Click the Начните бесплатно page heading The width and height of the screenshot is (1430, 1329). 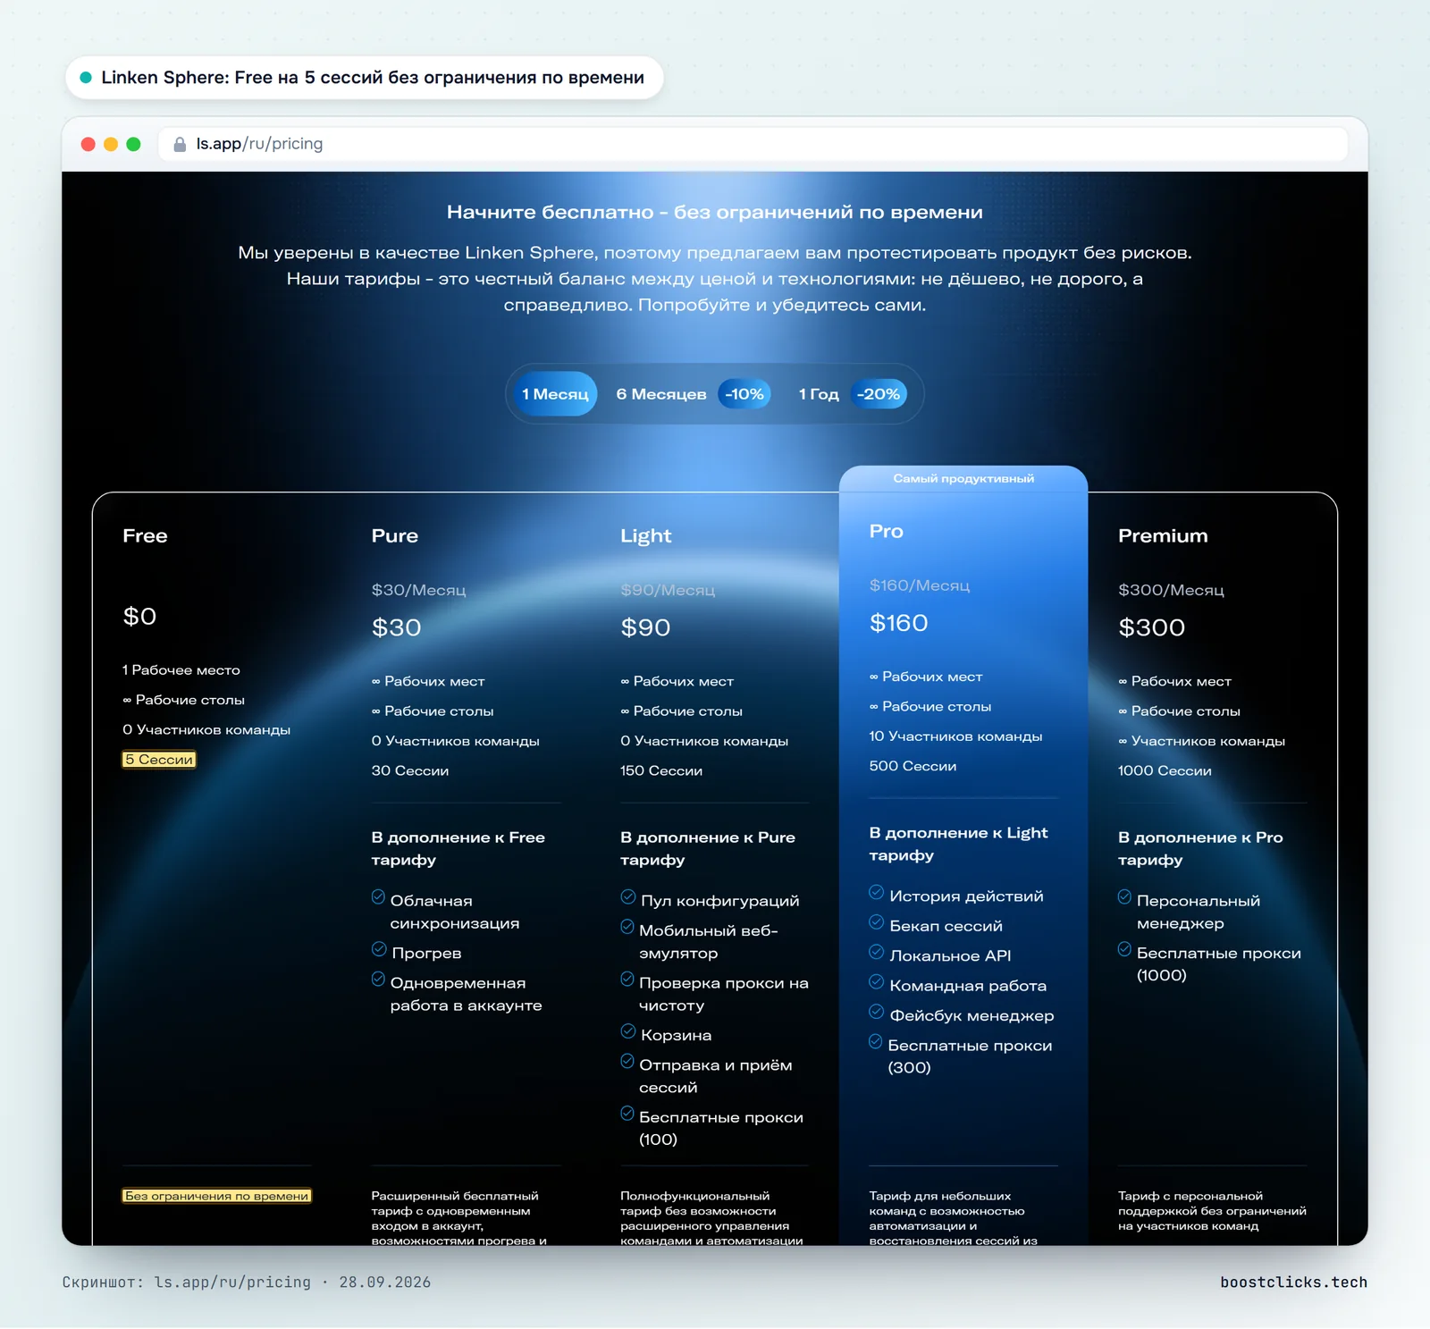(x=715, y=213)
